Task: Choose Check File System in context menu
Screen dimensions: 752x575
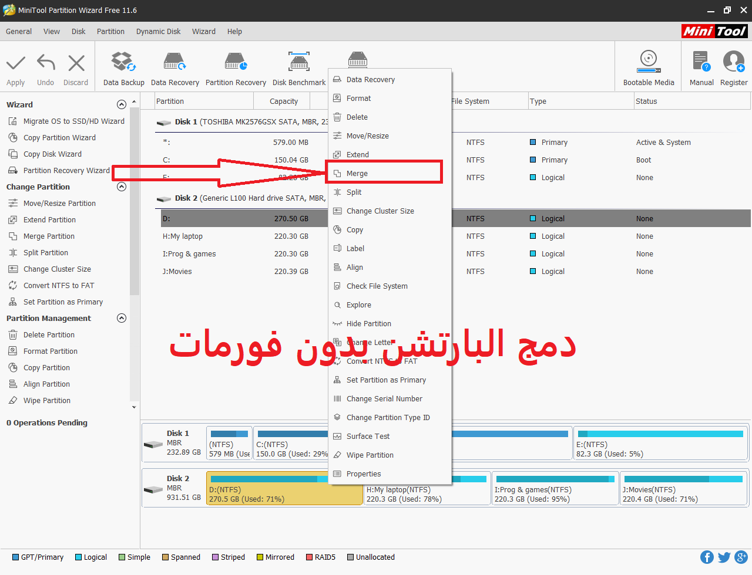Action: pyautogui.click(x=390, y=286)
